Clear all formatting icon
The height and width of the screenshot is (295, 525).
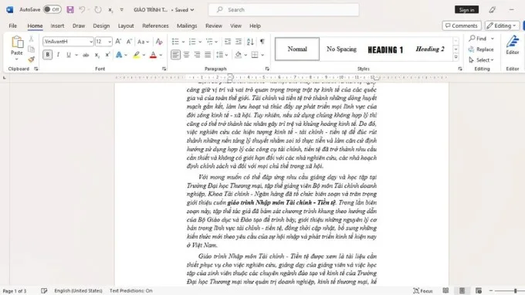click(x=159, y=42)
